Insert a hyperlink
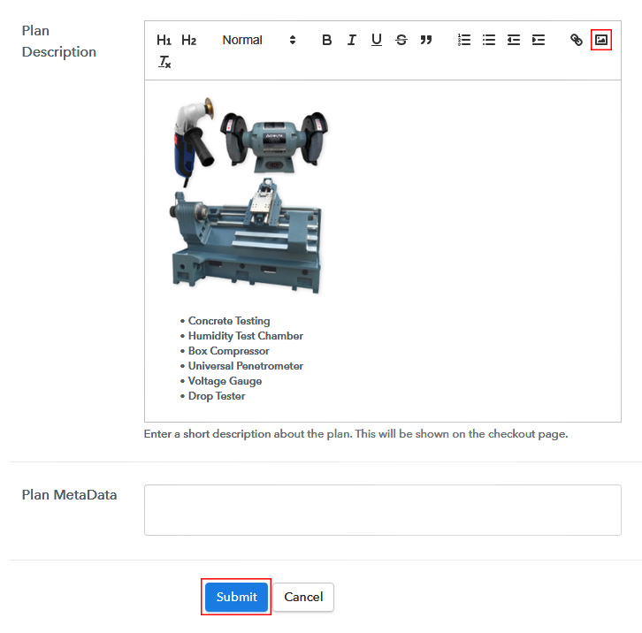The height and width of the screenshot is (633, 642). pos(576,40)
